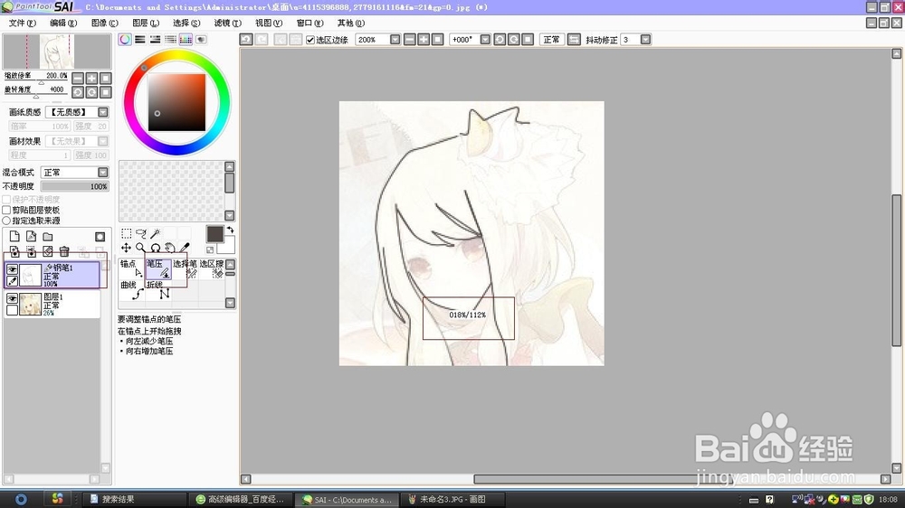Select the zoom magnifier tool
The image size is (905, 508).
pyautogui.click(x=141, y=248)
